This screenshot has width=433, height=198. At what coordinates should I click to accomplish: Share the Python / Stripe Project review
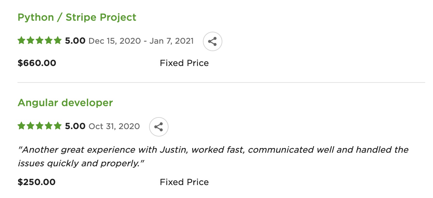pos(212,41)
